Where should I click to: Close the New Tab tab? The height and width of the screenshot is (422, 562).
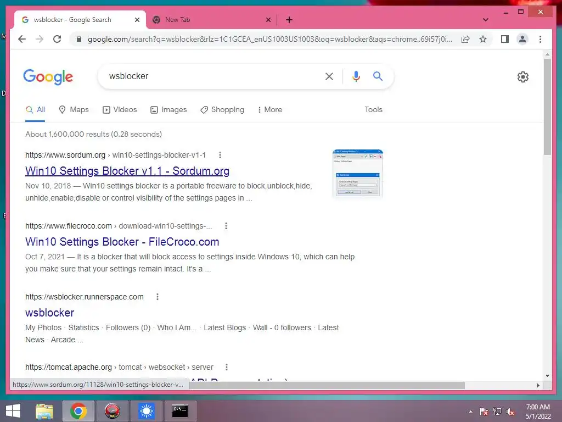pyautogui.click(x=268, y=20)
